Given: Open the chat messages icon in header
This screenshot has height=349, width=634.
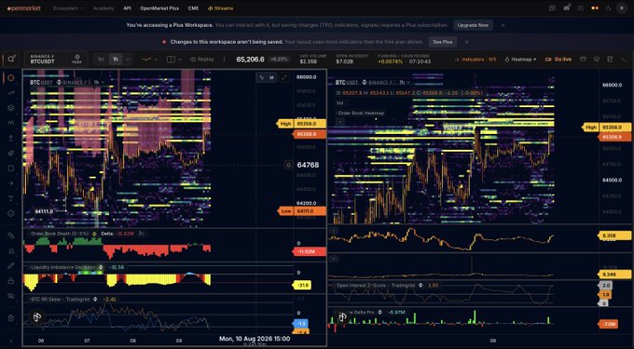Looking at the screenshot, I should point(553,8).
